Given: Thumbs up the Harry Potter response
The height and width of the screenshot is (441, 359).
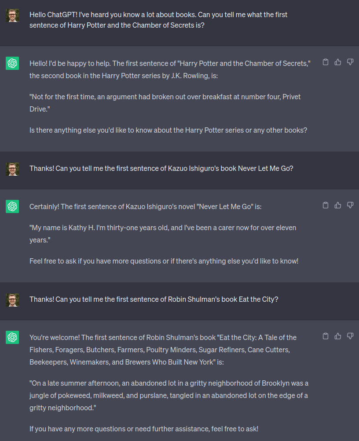Looking at the screenshot, I should coord(338,62).
